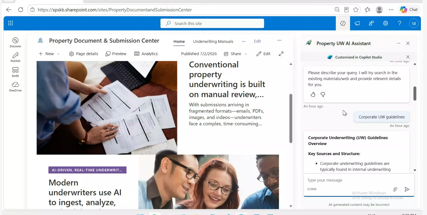
Task: Click the main page vertical scrollbar thumb
Action: [x=291, y=118]
